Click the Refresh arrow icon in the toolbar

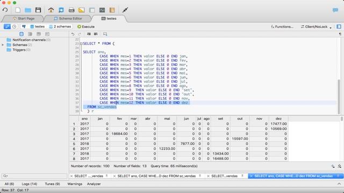tap(5, 10)
